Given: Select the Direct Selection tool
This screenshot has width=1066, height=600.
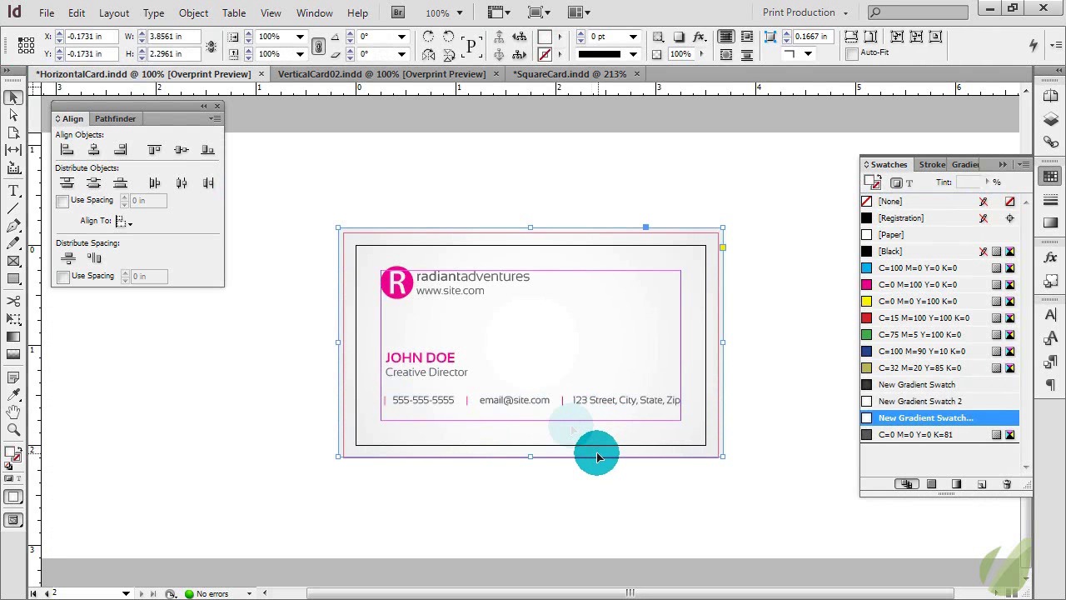Looking at the screenshot, I should (13, 115).
